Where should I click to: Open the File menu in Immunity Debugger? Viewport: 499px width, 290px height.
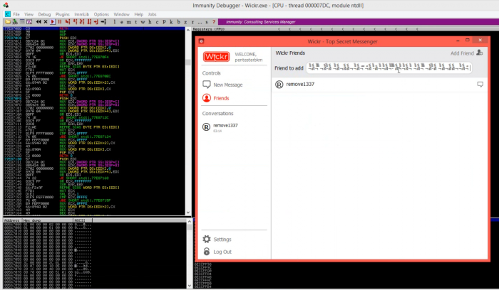(16, 14)
